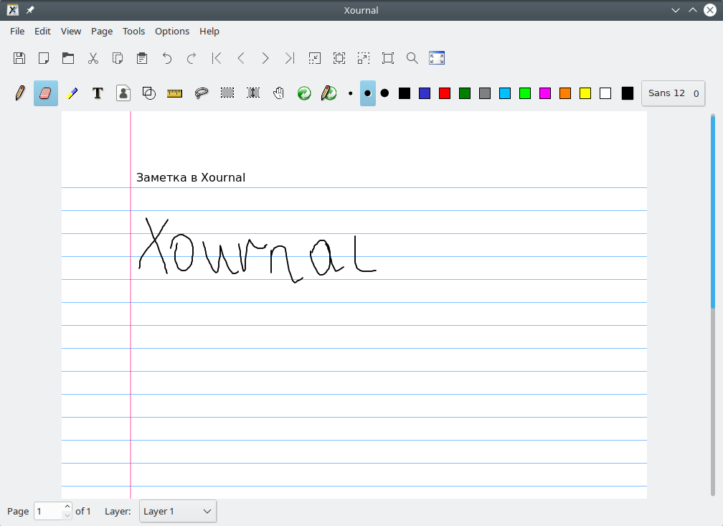
Task: Select the Image insert tool
Action: point(123,93)
